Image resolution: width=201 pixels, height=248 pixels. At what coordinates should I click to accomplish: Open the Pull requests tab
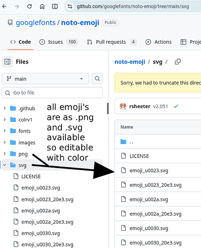[x=112, y=42]
